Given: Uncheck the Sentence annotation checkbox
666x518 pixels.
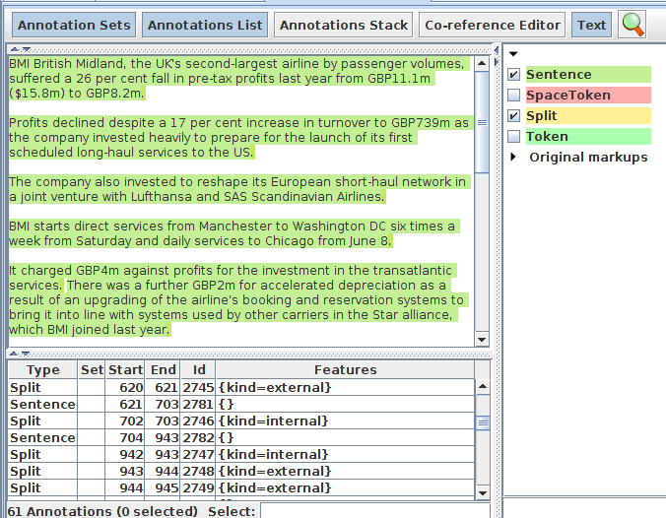Looking at the screenshot, I should point(514,75).
